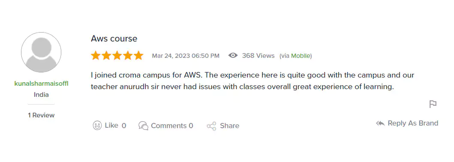The width and height of the screenshot is (454, 162).
Task: Click the Comments 0 label
Action: 172,126
